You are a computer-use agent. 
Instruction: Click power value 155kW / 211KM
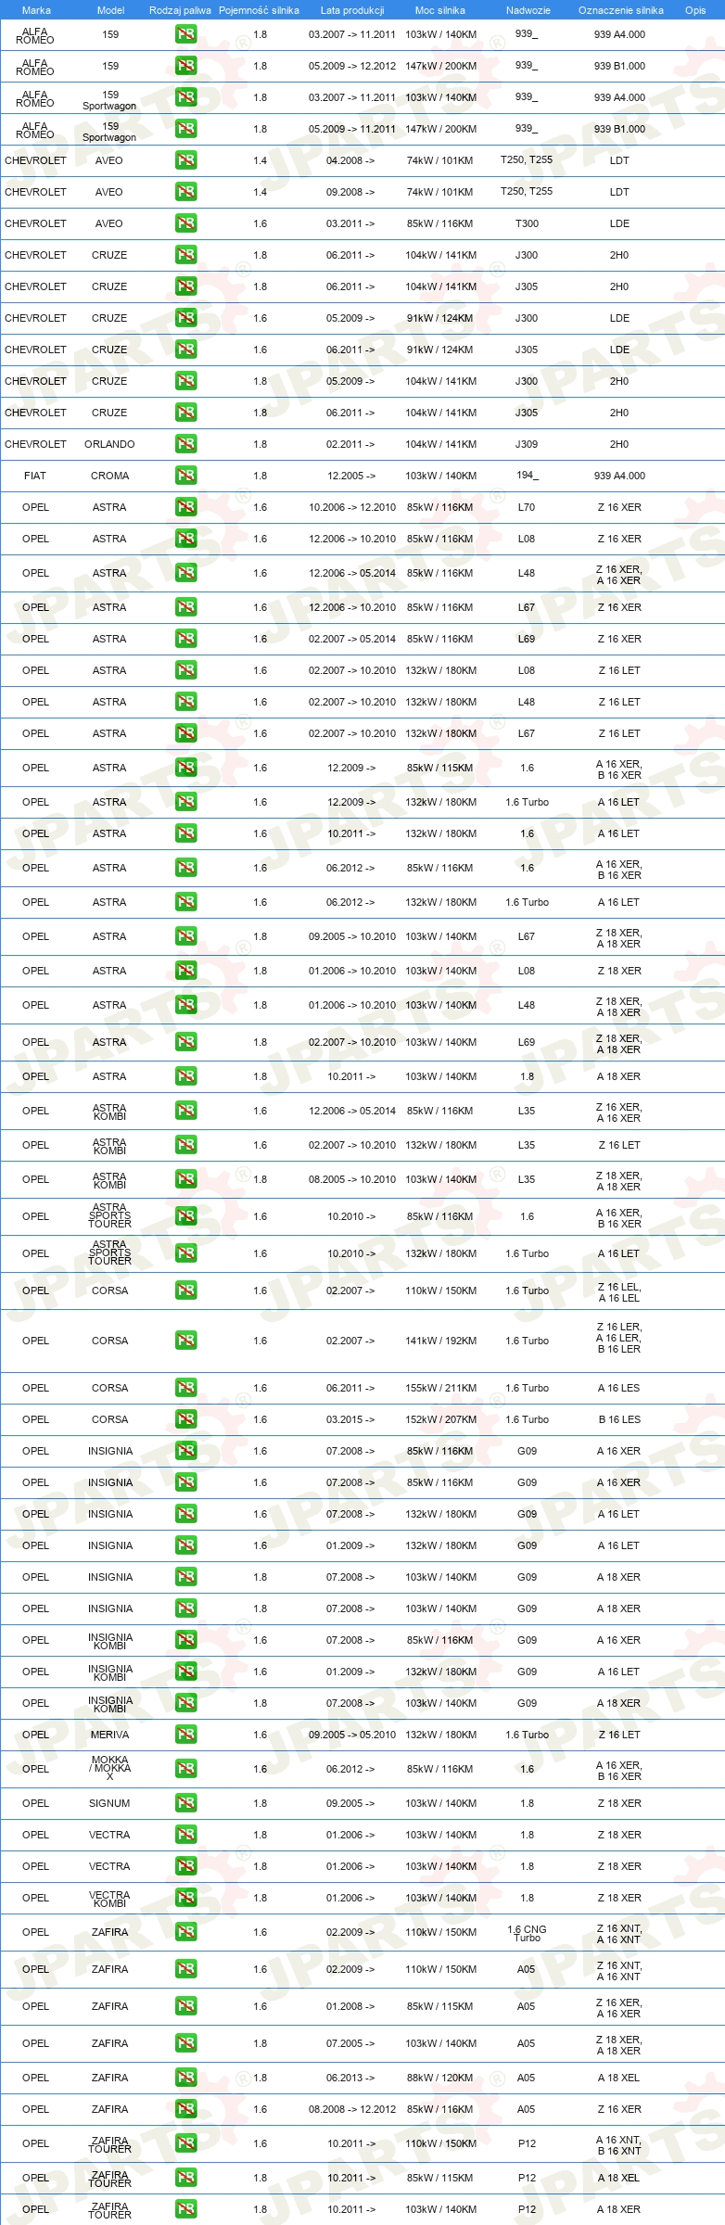click(x=440, y=1388)
